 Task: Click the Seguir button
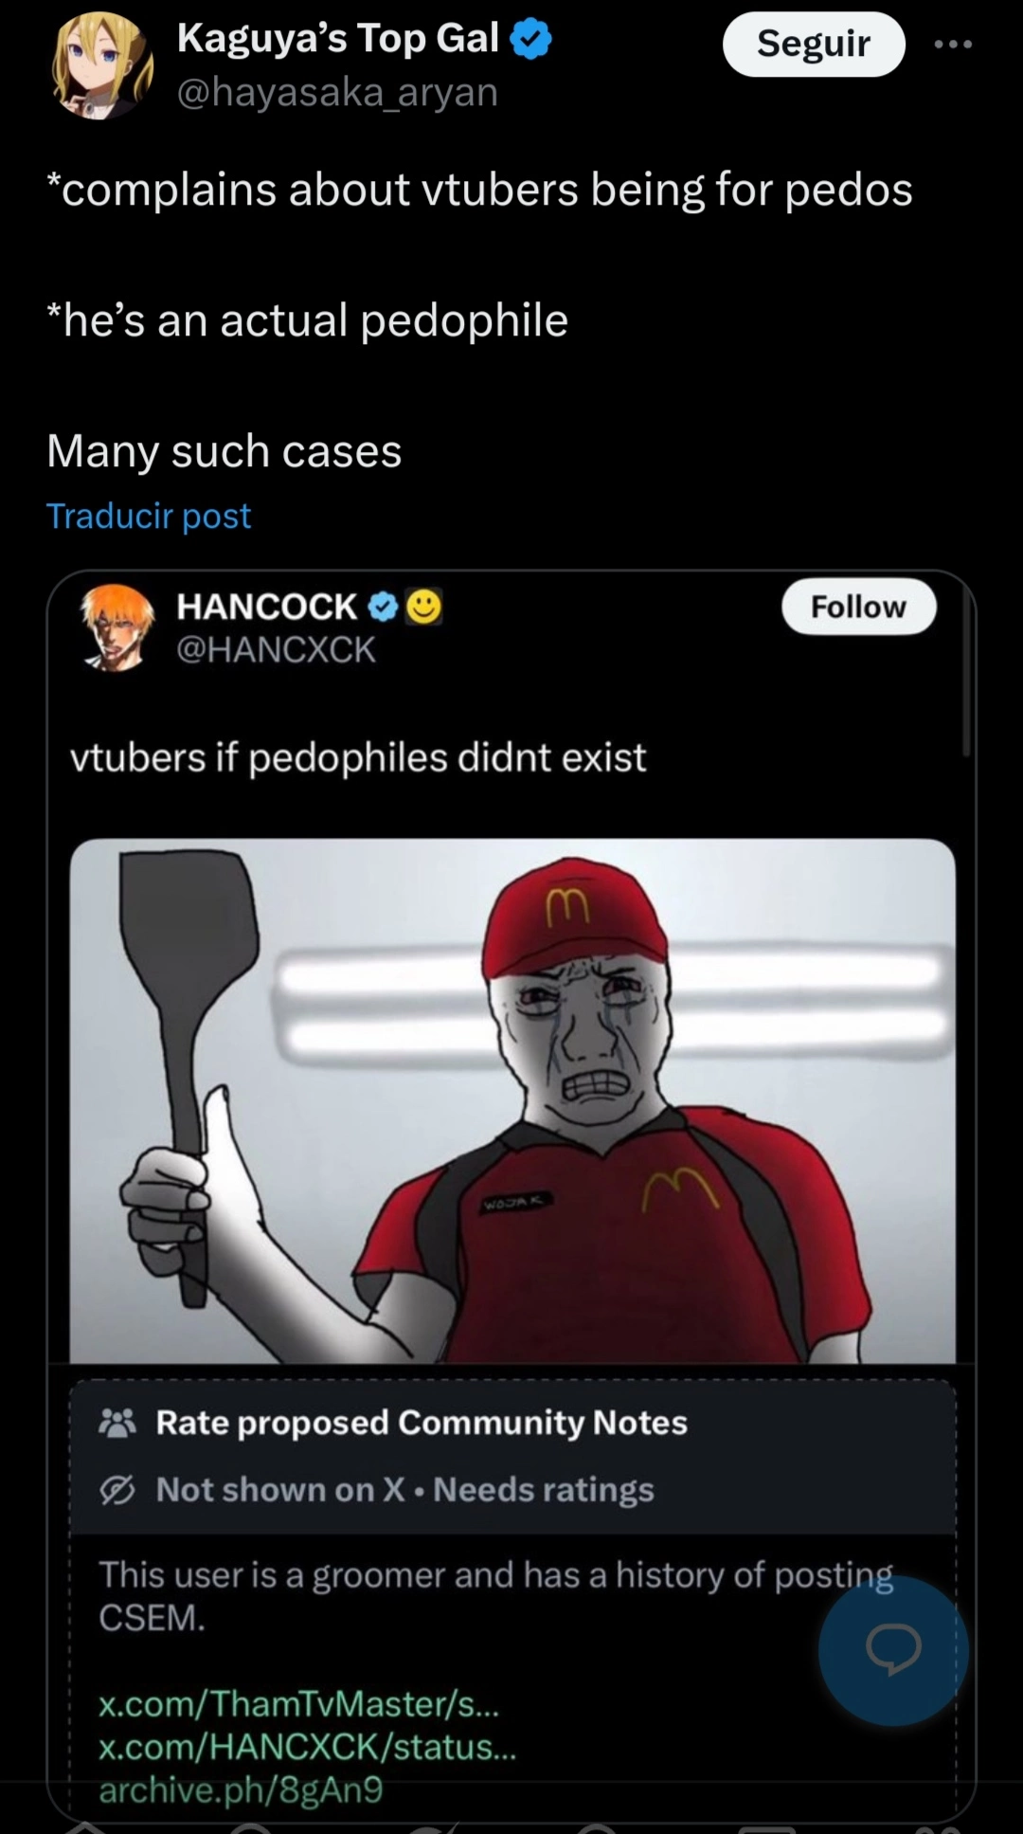814,44
